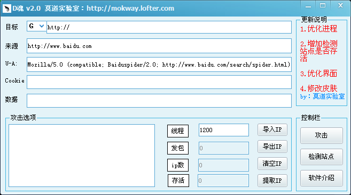Open the G method dropdown

(36, 26)
